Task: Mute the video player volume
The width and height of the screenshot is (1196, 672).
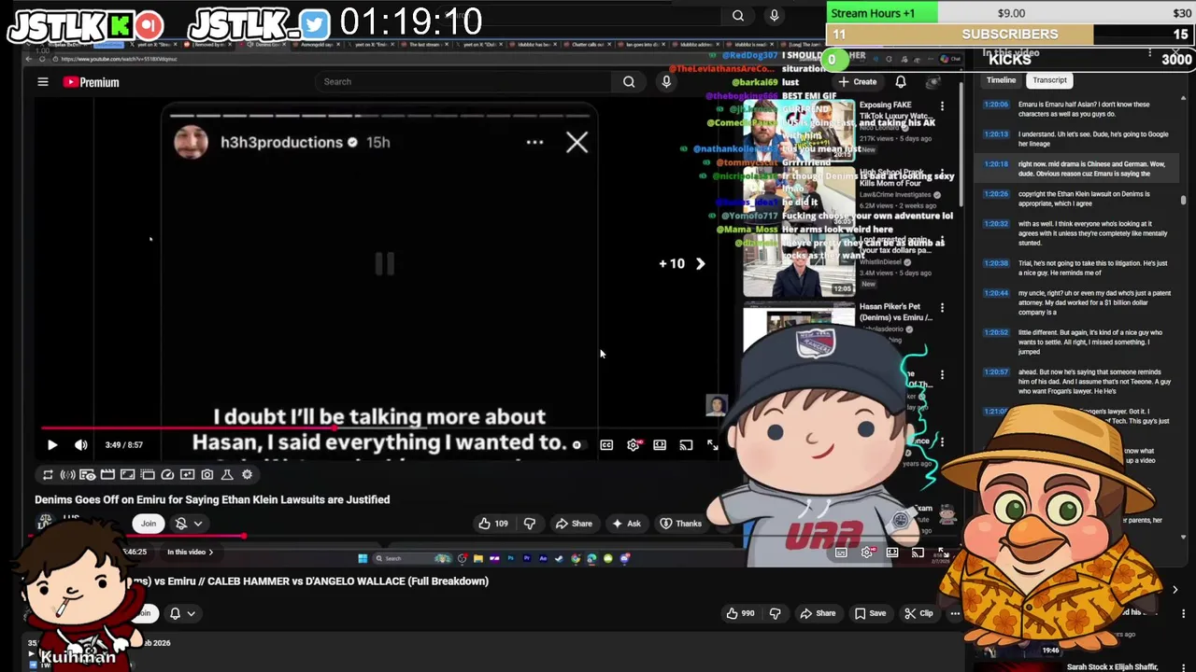Action: point(81,445)
